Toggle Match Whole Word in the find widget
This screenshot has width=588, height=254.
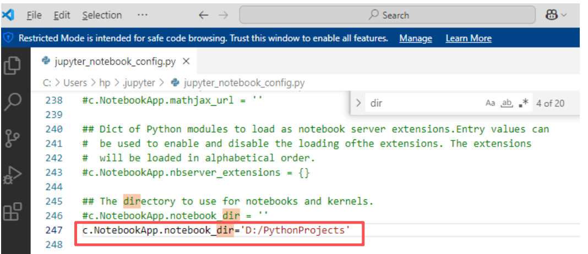[507, 103]
